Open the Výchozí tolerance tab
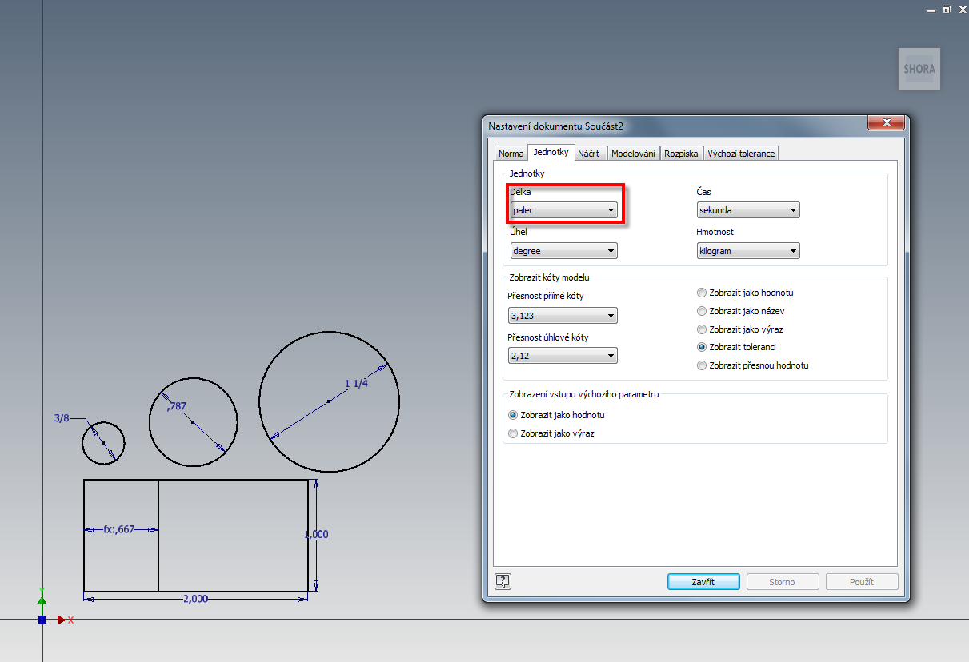Image resolution: width=969 pixels, height=662 pixels. pyautogui.click(x=741, y=154)
